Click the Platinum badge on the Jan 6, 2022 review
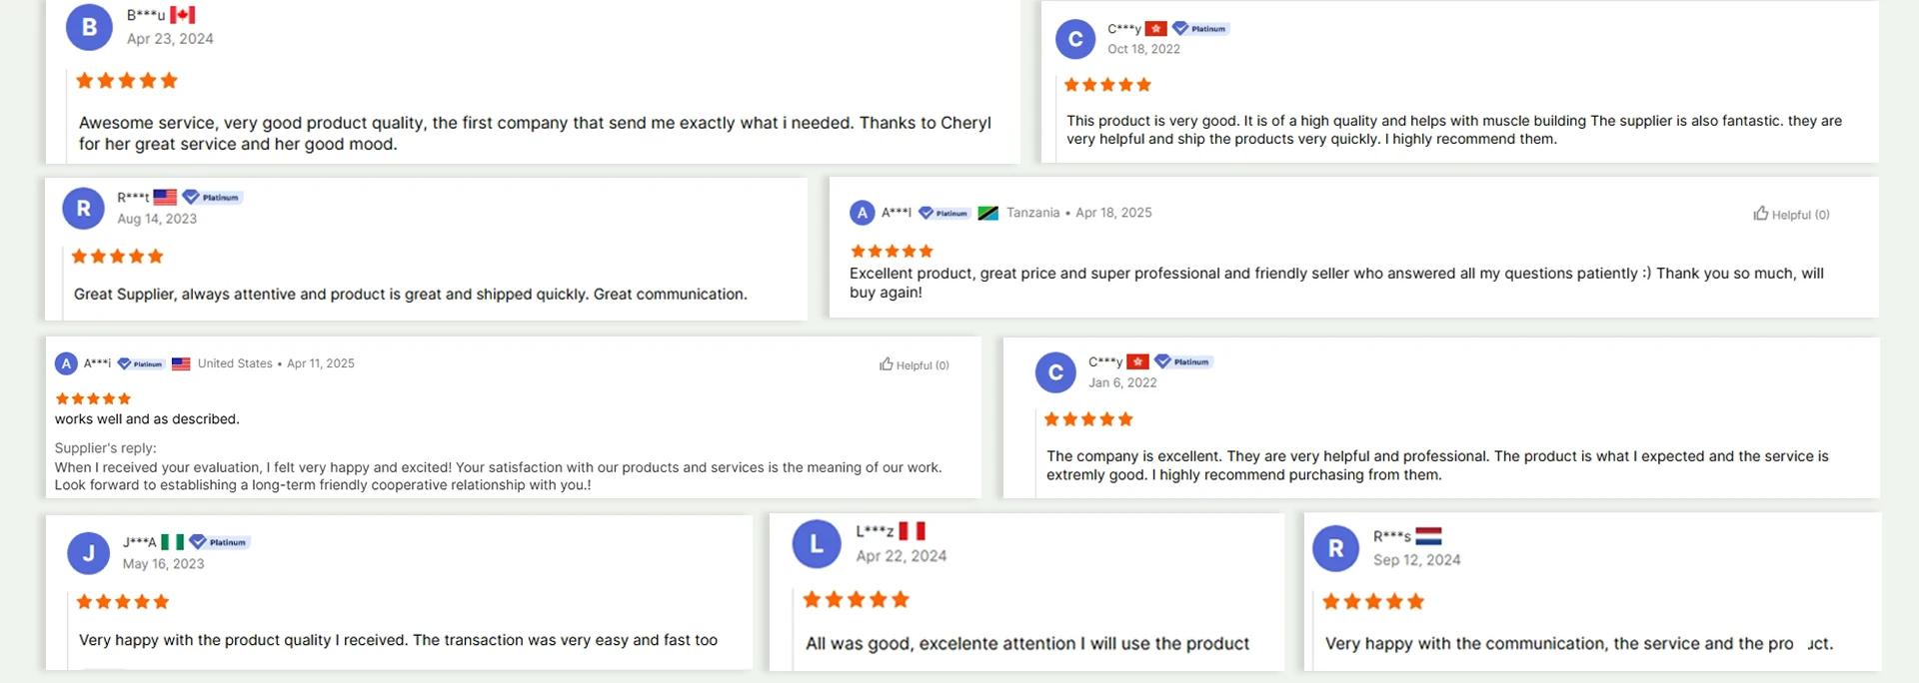Screen dimensions: 1919x683 click(1183, 361)
